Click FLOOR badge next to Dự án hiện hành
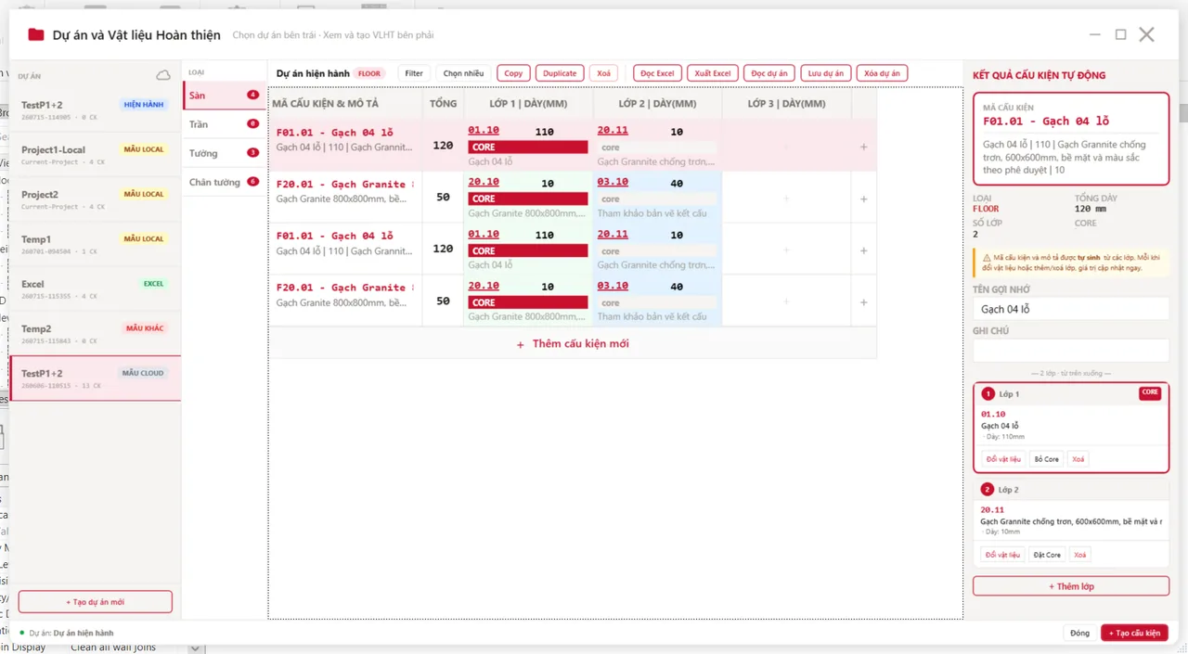This screenshot has width=1188, height=654. [x=369, y=73]
